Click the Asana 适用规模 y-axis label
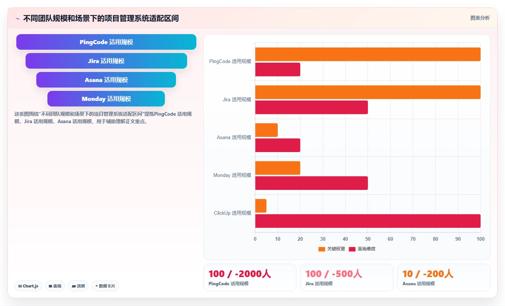This screenshot has width=505, height=306. [x=234, y=137]
